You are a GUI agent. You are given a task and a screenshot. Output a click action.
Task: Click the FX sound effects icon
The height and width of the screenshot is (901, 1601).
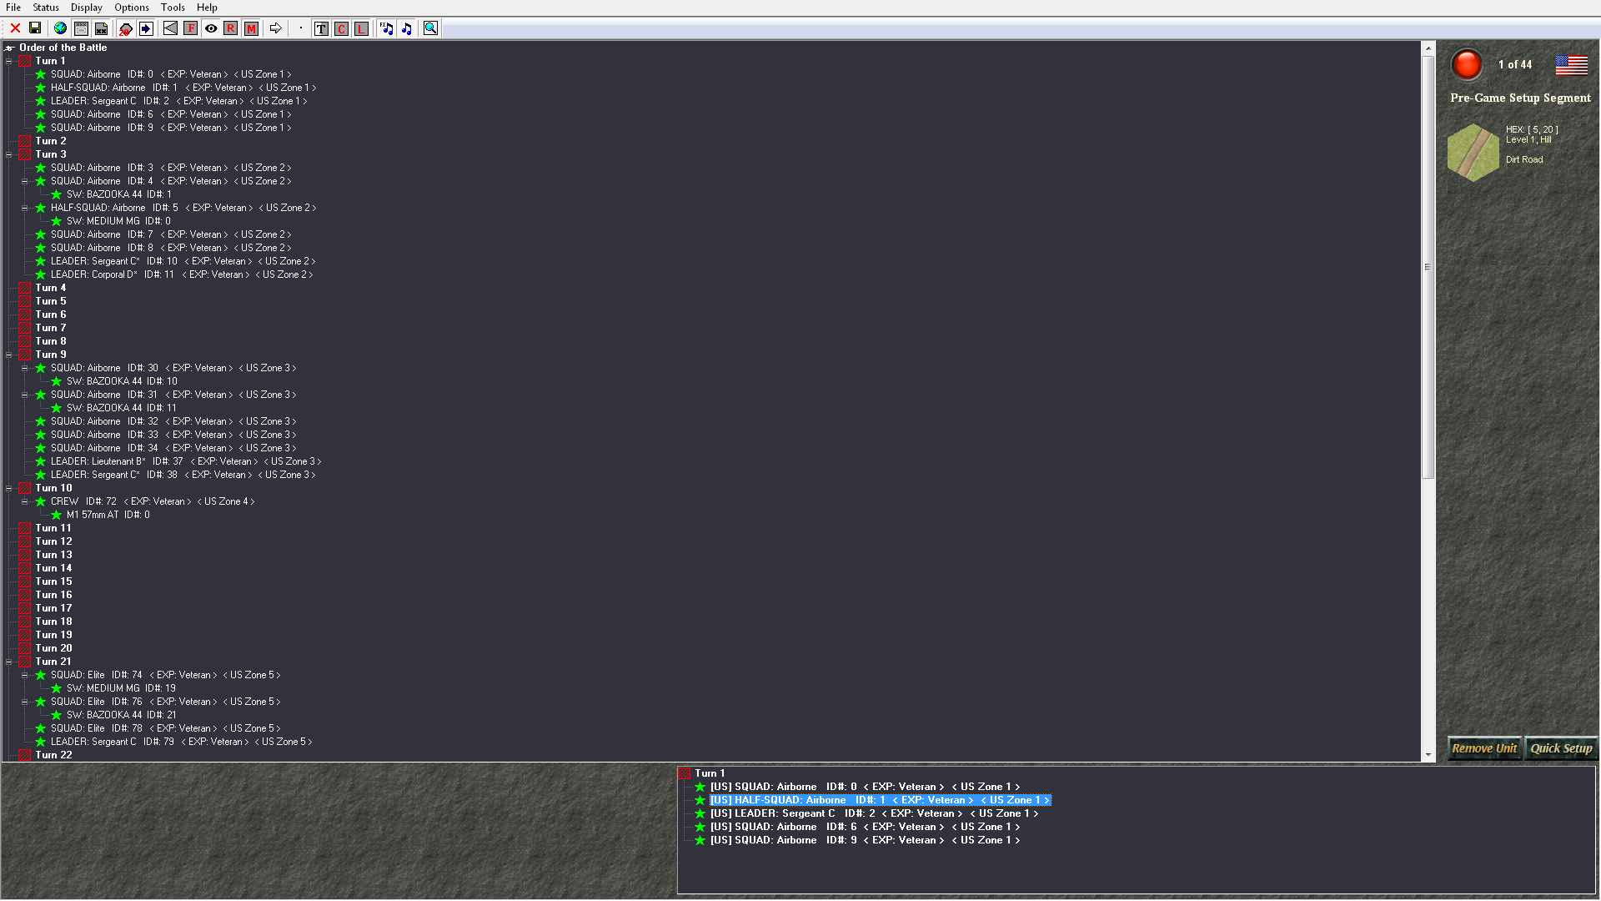(386, 28)
